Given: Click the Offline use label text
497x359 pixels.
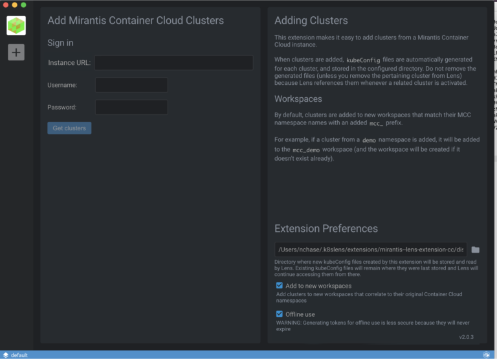Looking at the screenshot, I should (300, 314).
